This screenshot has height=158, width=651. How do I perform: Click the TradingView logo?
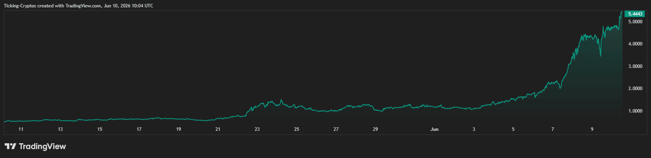(x=35, y=146)
